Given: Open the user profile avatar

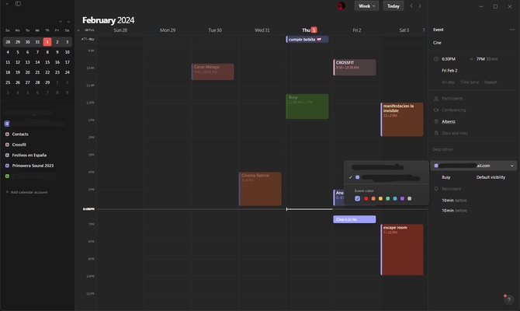Looking at the screenshot, I should point(341,6).
